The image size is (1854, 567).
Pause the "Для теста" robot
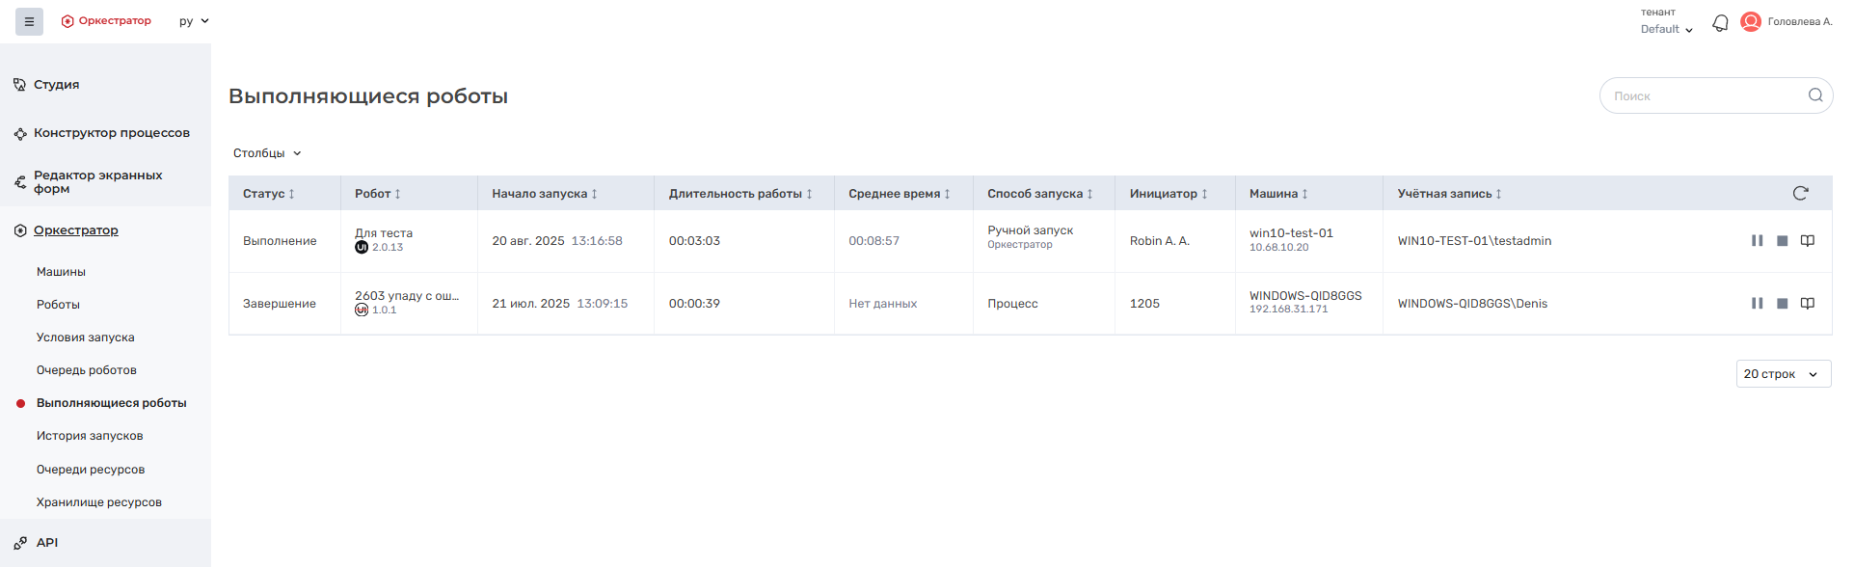1757,241
